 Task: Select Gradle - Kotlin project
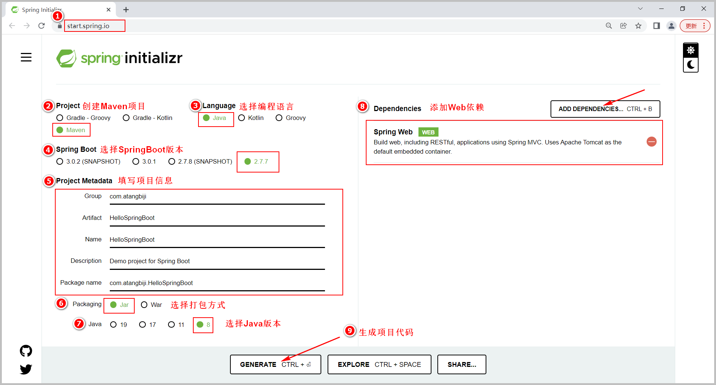(x=148, y=118)
